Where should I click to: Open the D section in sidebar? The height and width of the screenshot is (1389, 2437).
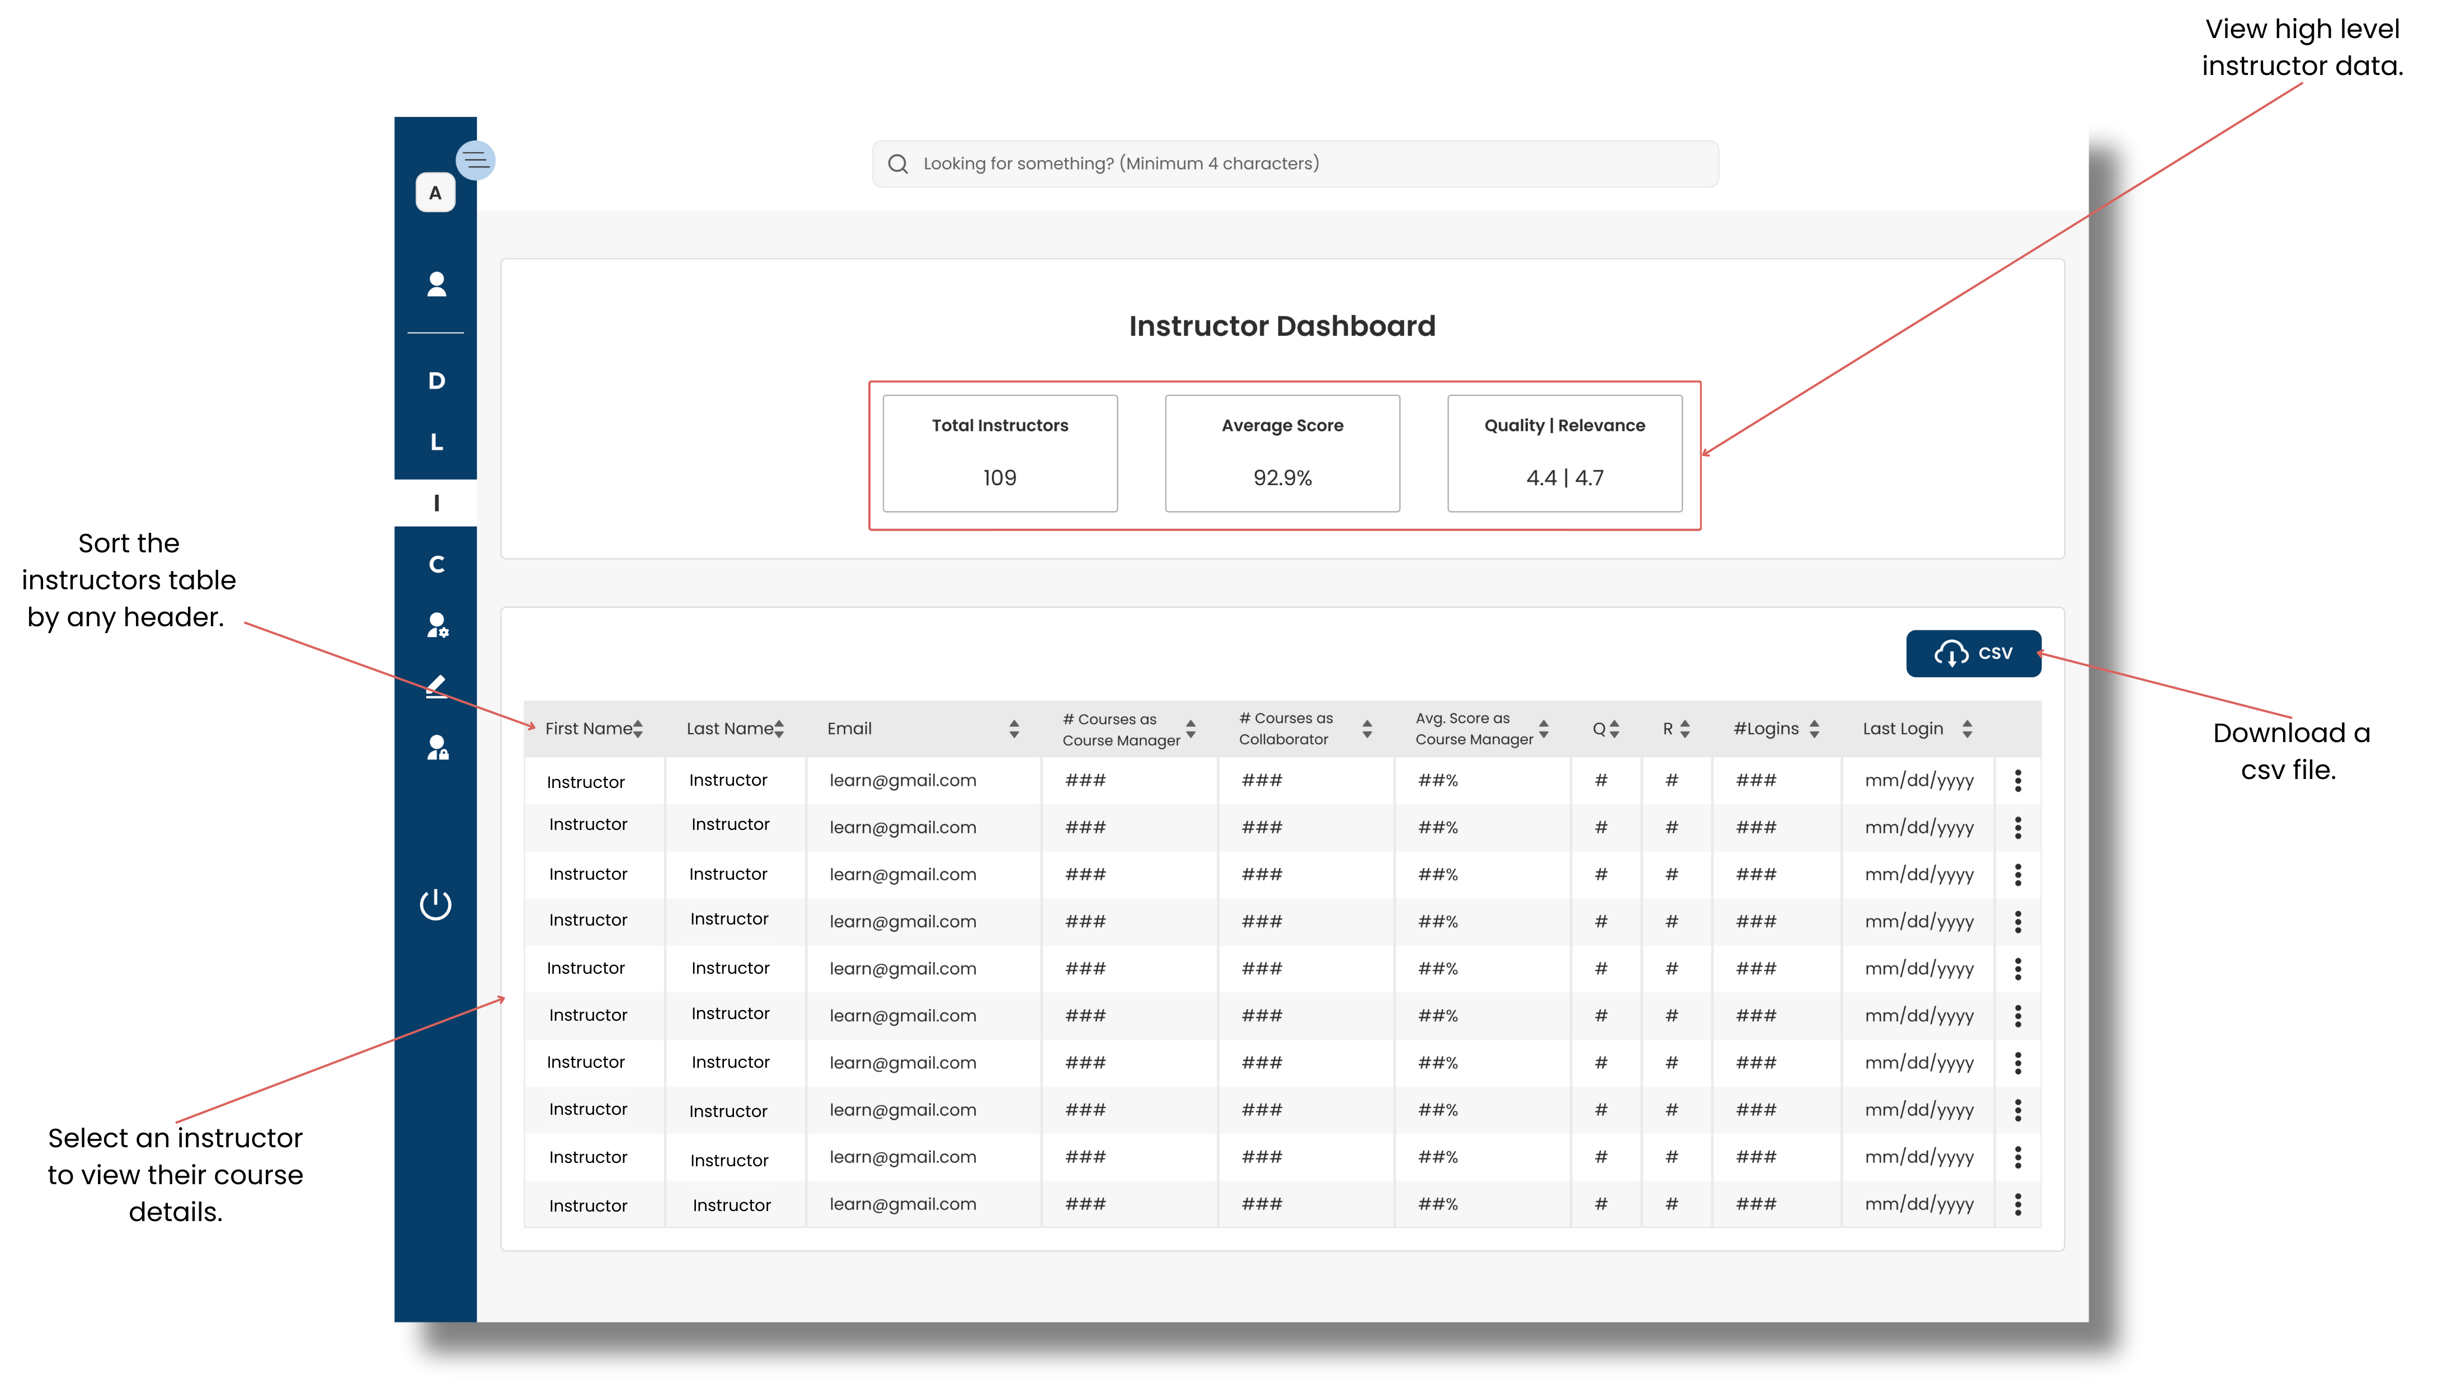[436, 381]
